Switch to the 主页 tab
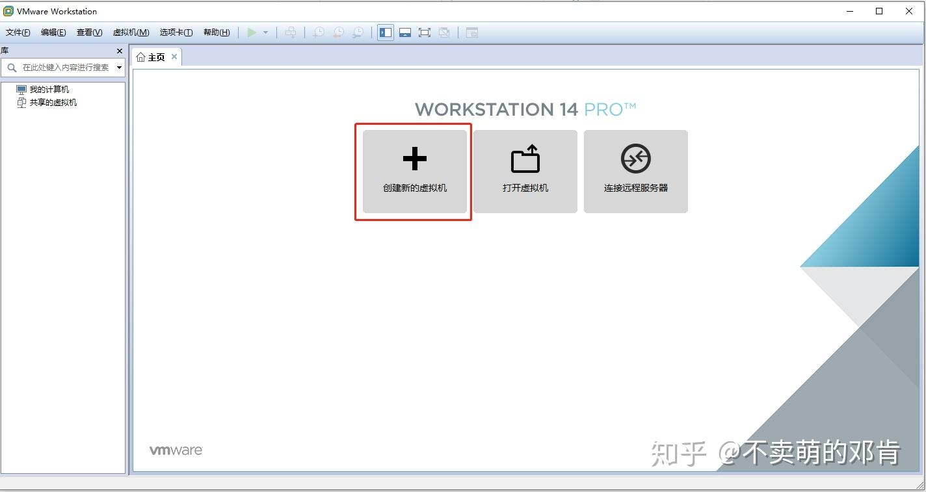This screenshot has width=926, height=492. tap(154, 57)
